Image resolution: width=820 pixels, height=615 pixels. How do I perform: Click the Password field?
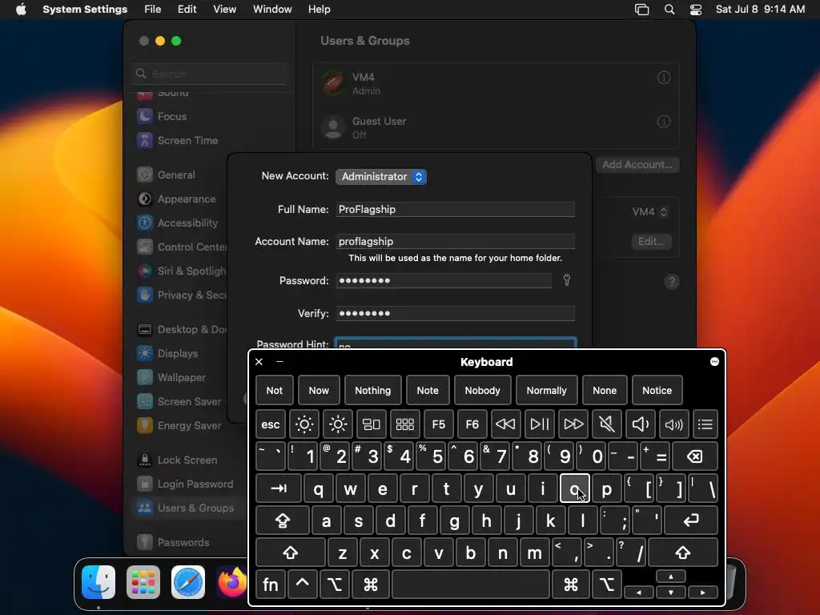[x=444, y=281]
